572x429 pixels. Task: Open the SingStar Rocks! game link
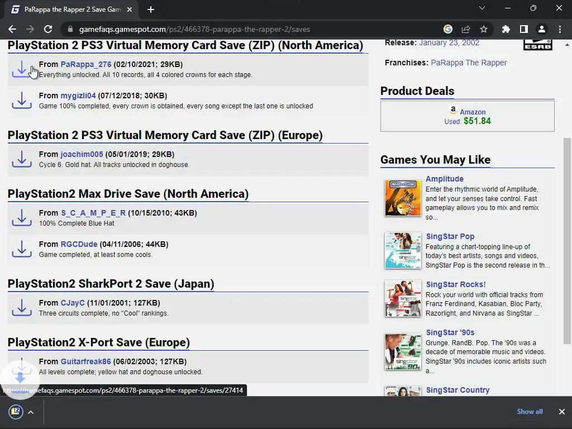(x=456, y=284)
